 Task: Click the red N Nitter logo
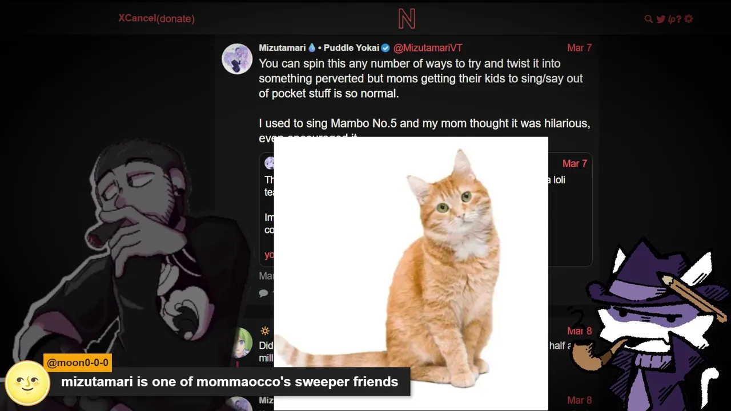407,19
